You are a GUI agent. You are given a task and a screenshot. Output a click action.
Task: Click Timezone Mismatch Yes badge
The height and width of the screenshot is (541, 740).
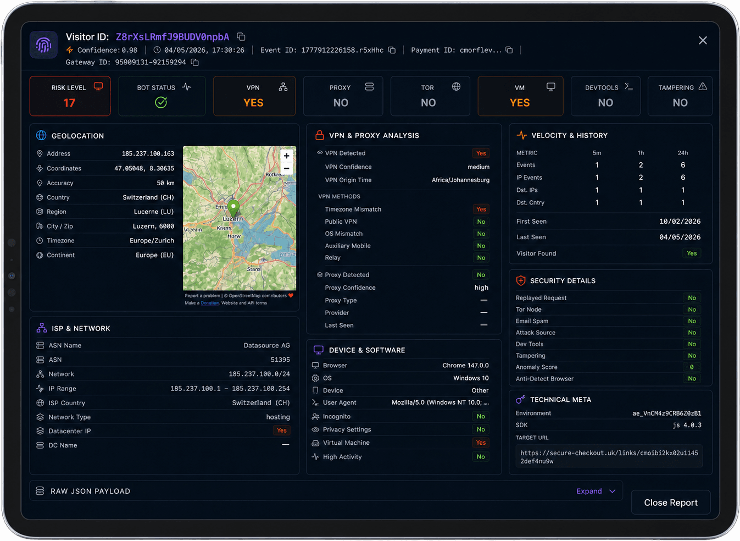click(x=481, y=209)
